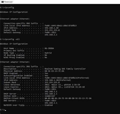Click the Host Name value BG-IRODA

point(49,48)
